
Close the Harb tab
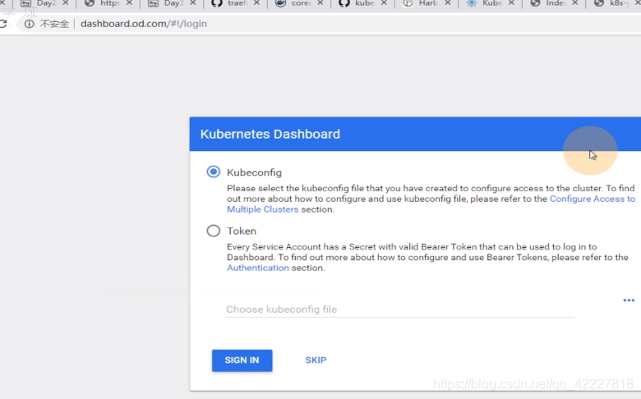(448, 2)
